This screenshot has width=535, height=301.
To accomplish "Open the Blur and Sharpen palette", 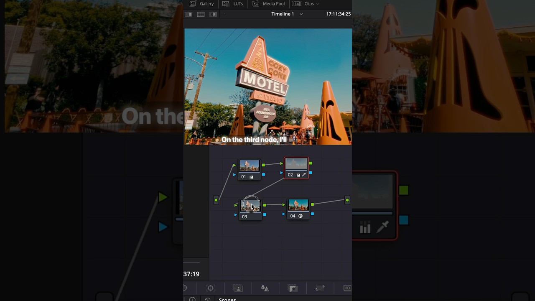I will tap(265, 288).
